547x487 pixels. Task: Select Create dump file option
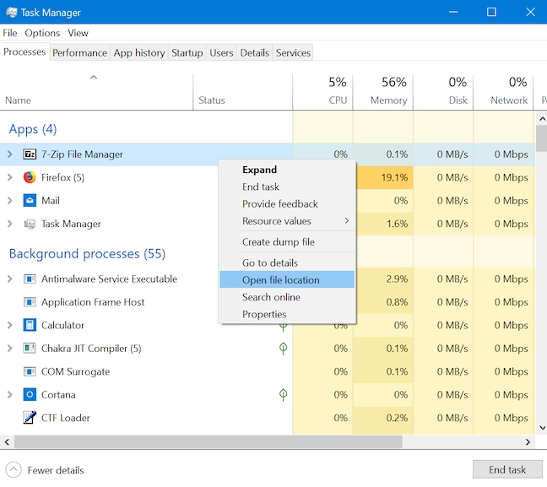(286, 241)
